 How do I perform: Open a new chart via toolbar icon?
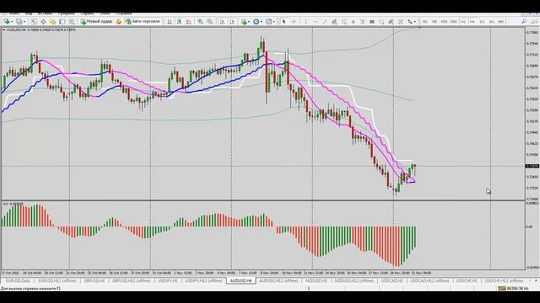tap(6, 22)
